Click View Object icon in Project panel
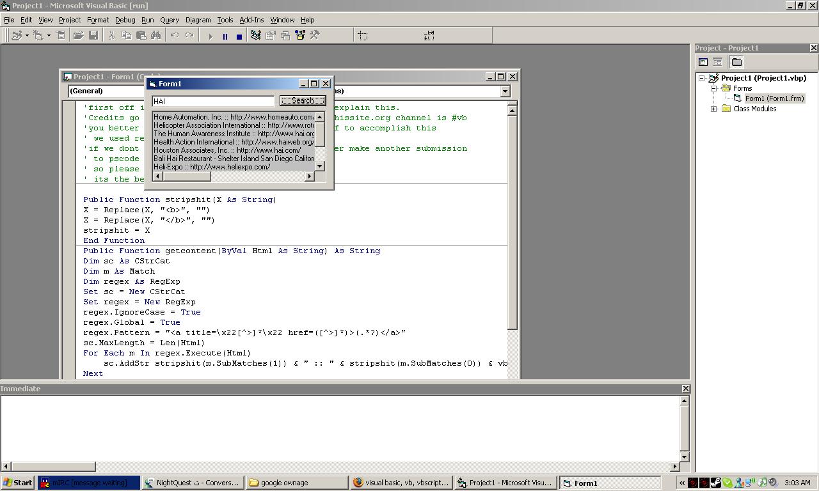 point(717,62)
